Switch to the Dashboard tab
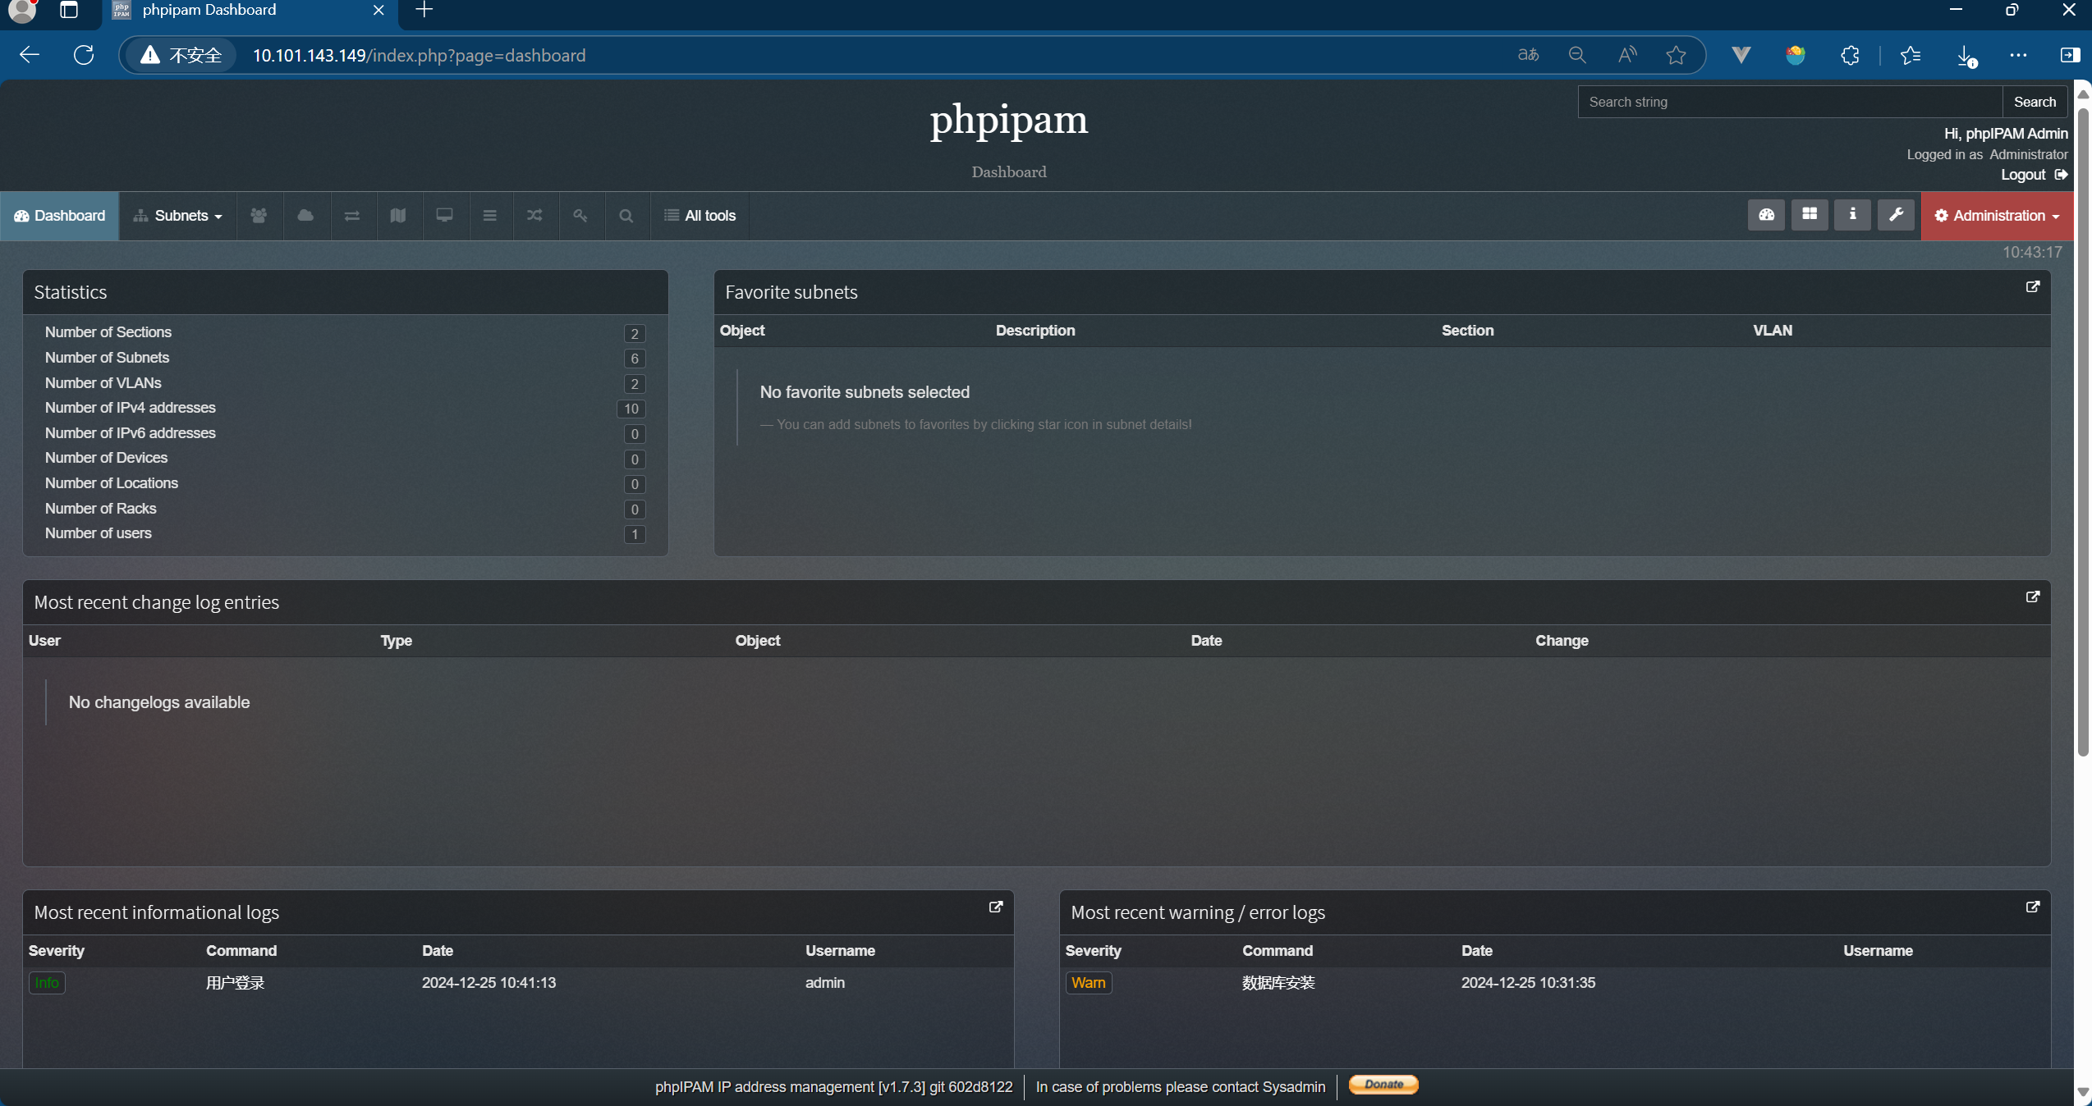2092x1106 pixels. (59, 216)
